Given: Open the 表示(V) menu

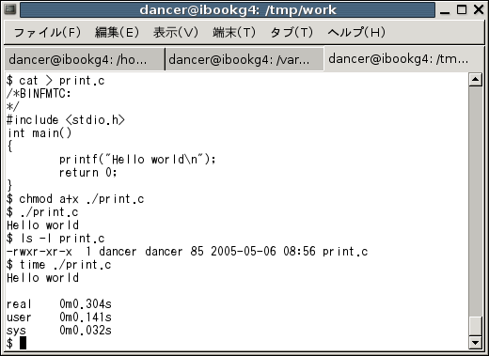Looking at the screenshot, I should [176, 32].
